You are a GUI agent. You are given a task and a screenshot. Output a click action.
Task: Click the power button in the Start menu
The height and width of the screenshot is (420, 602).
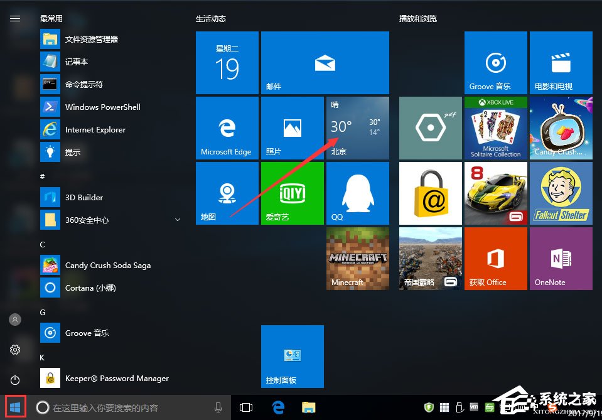[x=14, y=380]
